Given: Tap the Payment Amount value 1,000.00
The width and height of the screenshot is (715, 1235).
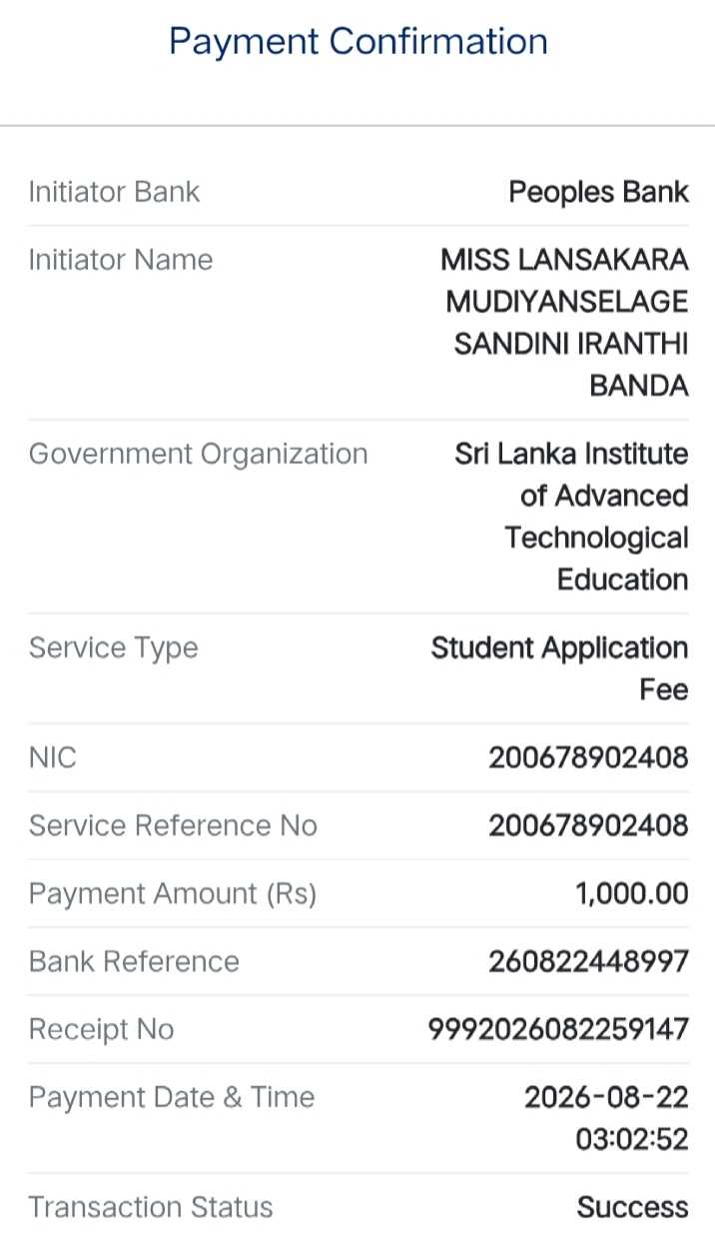Looking at the screenshot, I should point(632,893).
